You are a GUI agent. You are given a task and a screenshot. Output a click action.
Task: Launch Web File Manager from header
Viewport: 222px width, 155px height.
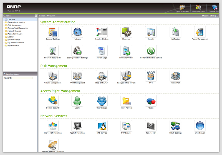point(183,8)
